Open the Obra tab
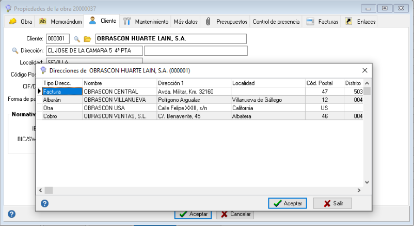Screen dimensions: 414x226 click(x=20, y=22)
